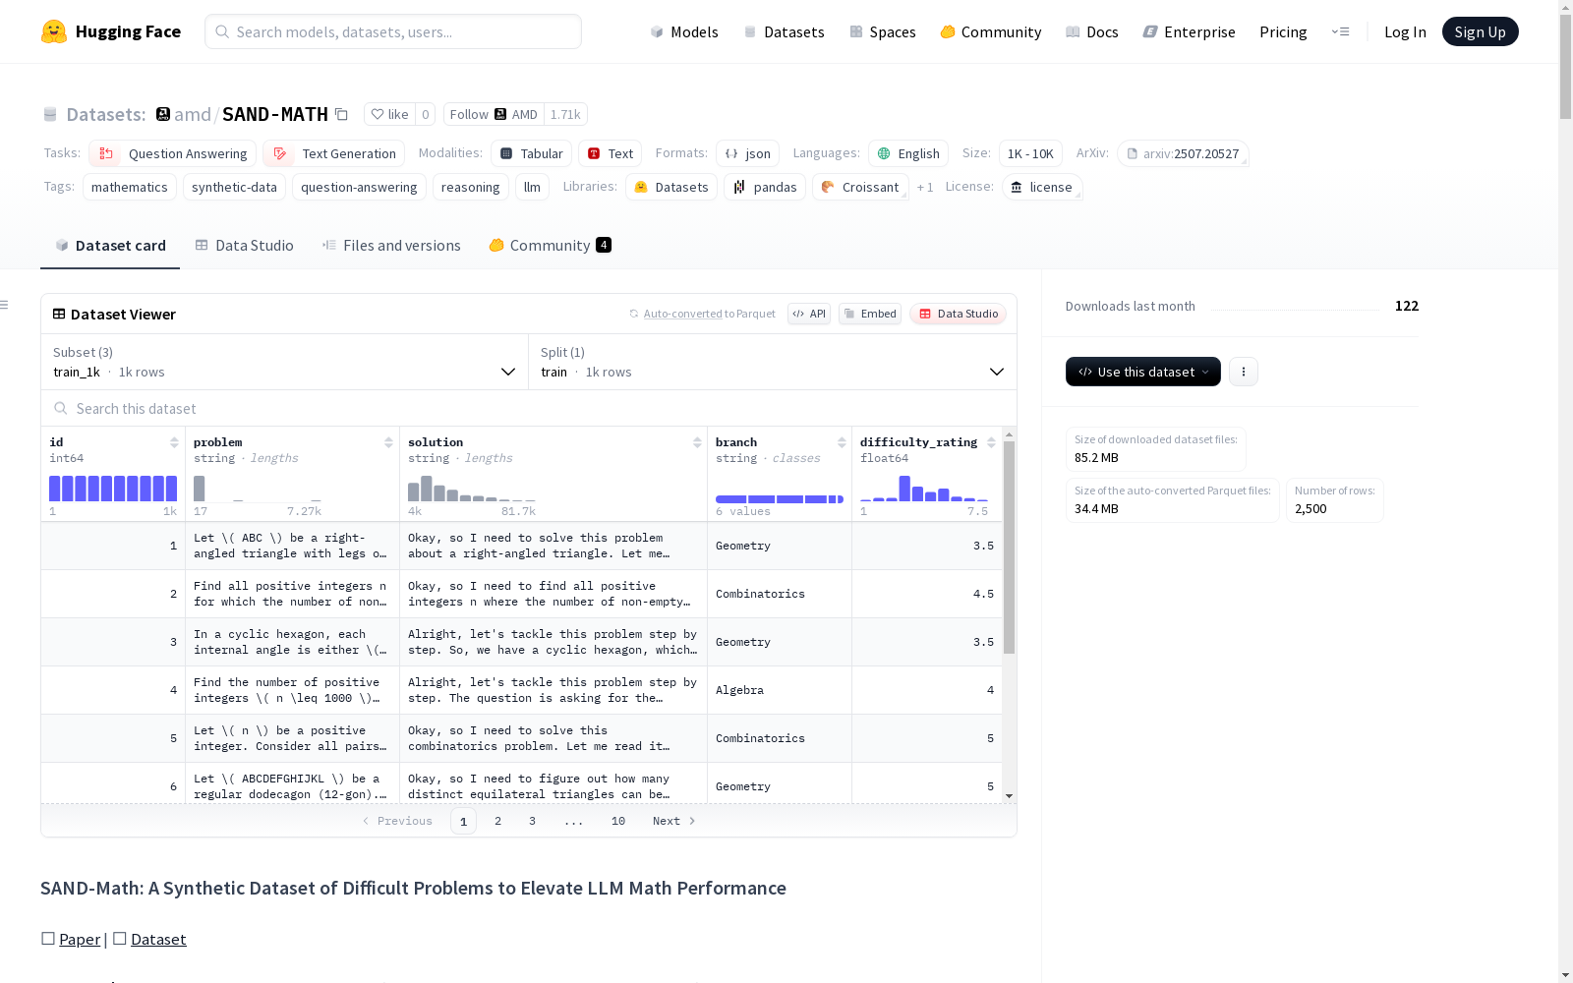Copy dataset name with the copy icon
1573x983 pixels.
pyautogui.click(x=341, y=114)
